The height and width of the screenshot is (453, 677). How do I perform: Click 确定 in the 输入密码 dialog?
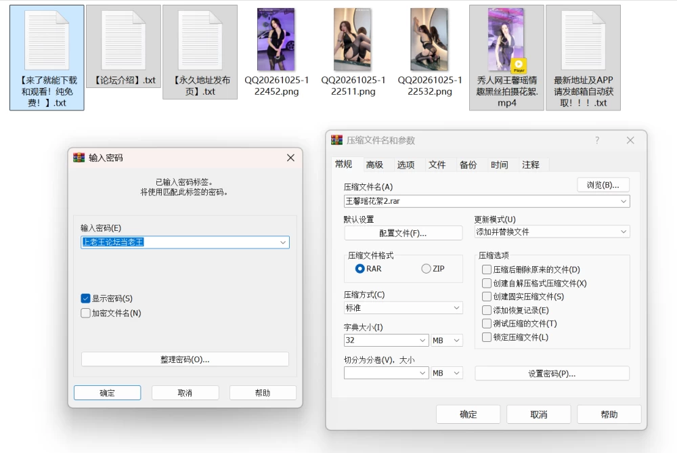click(107, 393)
